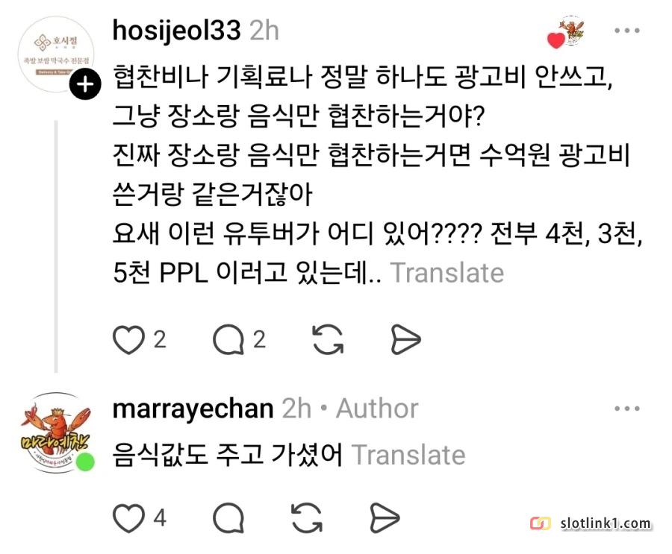
Task: Share marrayechan's reply via send icon
Action: pyautogui.click(x=385, y=518)
